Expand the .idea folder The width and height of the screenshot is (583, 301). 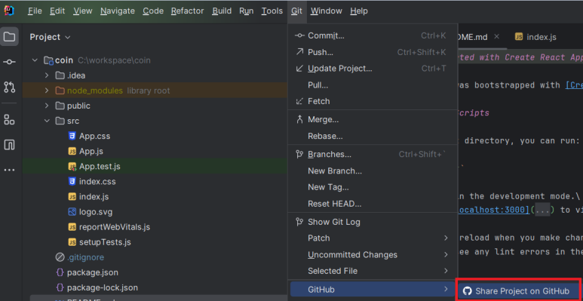coord(47,75)
